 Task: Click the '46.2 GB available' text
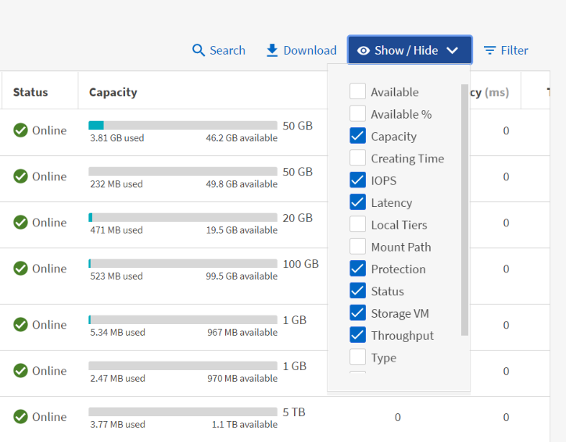click(x=242, y=138)
